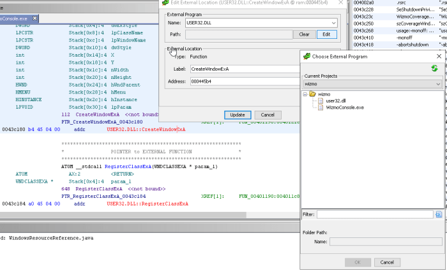Click the wizmo folder icon in tree

tap(313, 94)
